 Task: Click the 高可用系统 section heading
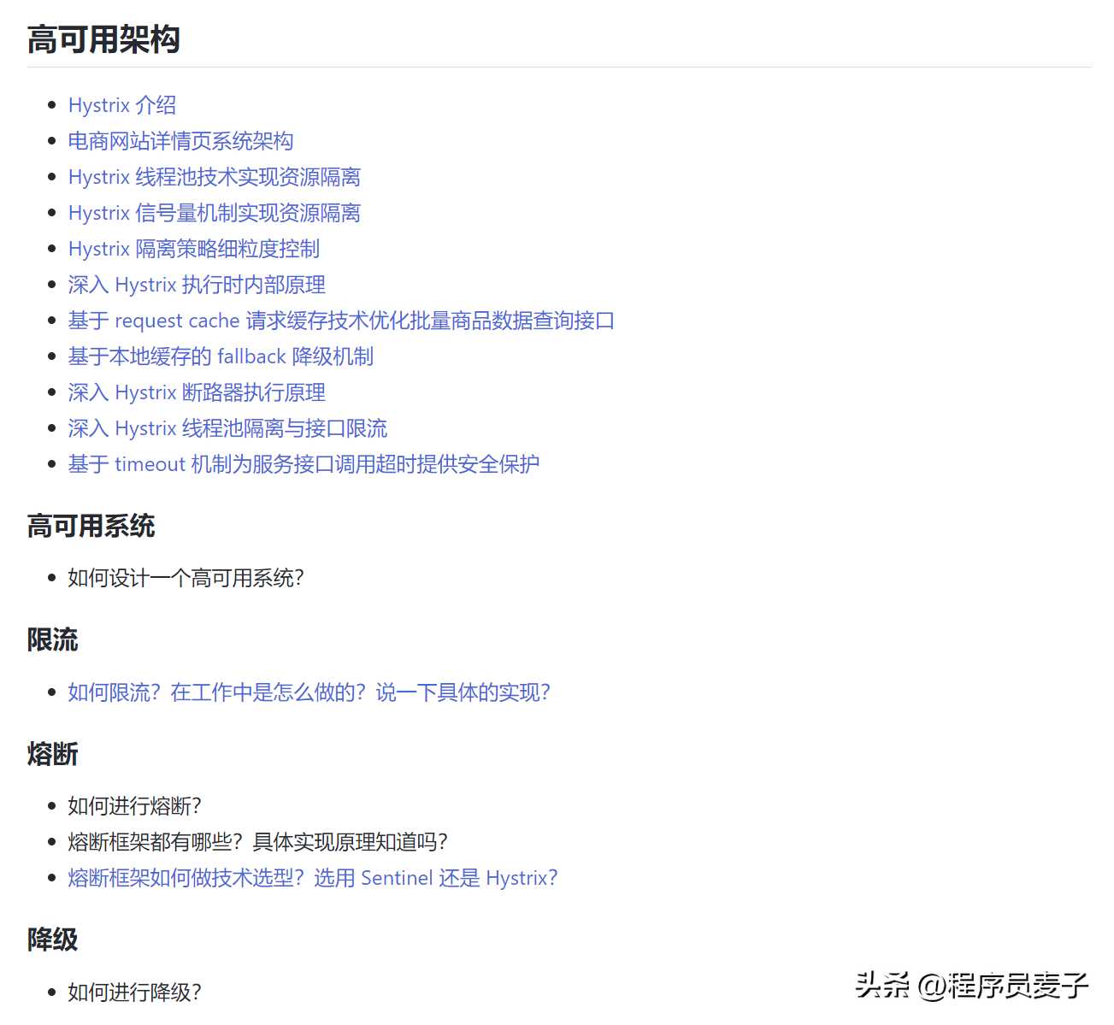(x=91, y=526)
